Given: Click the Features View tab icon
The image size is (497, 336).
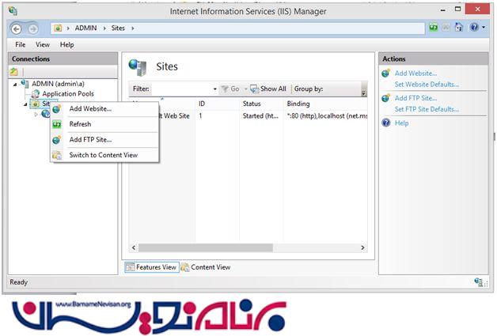Looking at the screenshot, I should click(130, 267).
